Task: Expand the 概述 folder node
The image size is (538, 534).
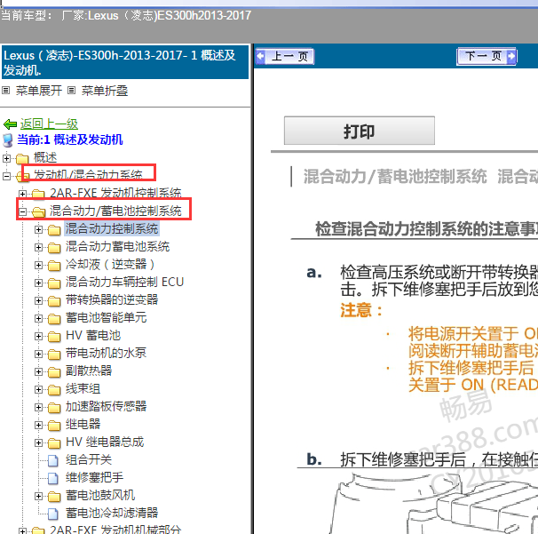Action: click(6, 158)
